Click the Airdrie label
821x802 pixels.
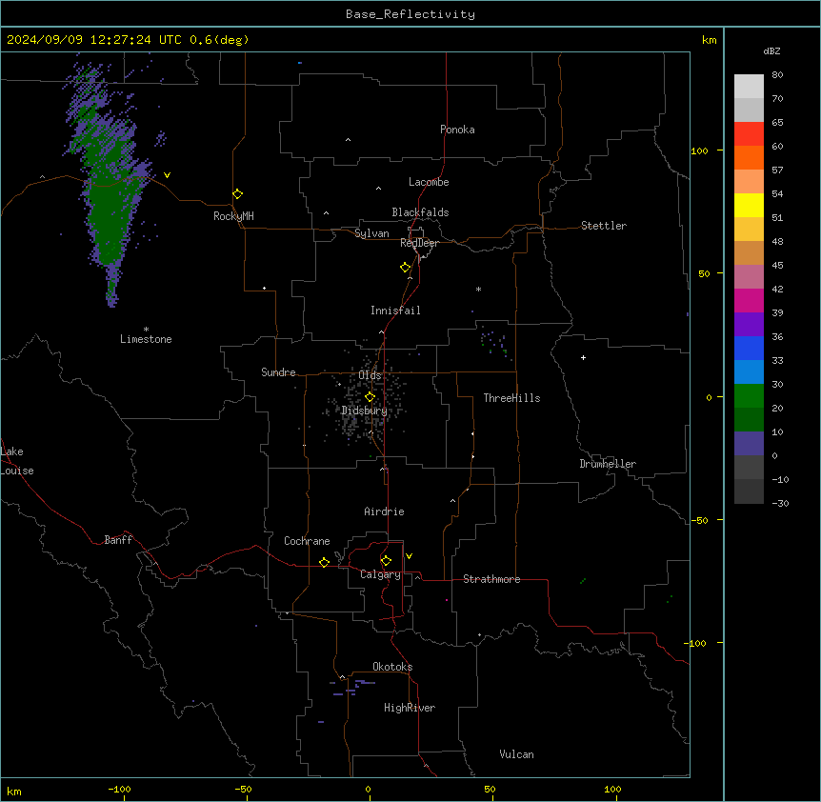(x=385, y=511)
